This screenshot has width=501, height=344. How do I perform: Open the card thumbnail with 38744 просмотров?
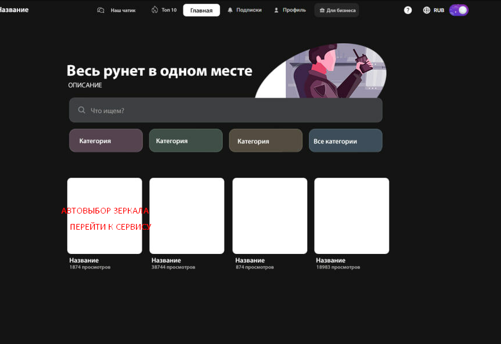point(187,216)
